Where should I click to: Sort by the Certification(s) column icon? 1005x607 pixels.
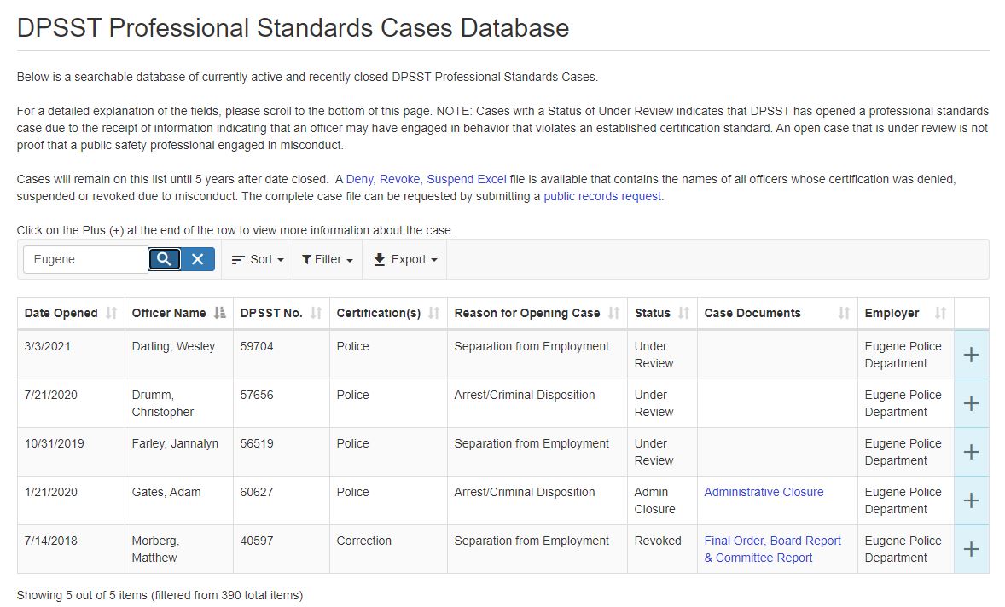[x=434, y=313]
